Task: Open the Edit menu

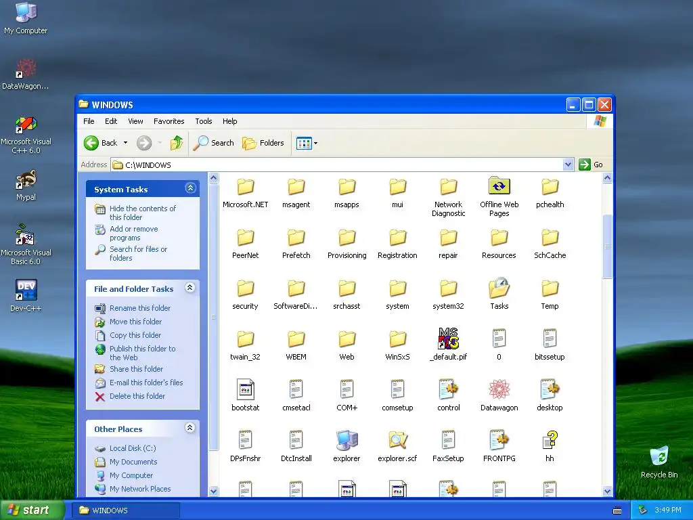Action: 111,121
